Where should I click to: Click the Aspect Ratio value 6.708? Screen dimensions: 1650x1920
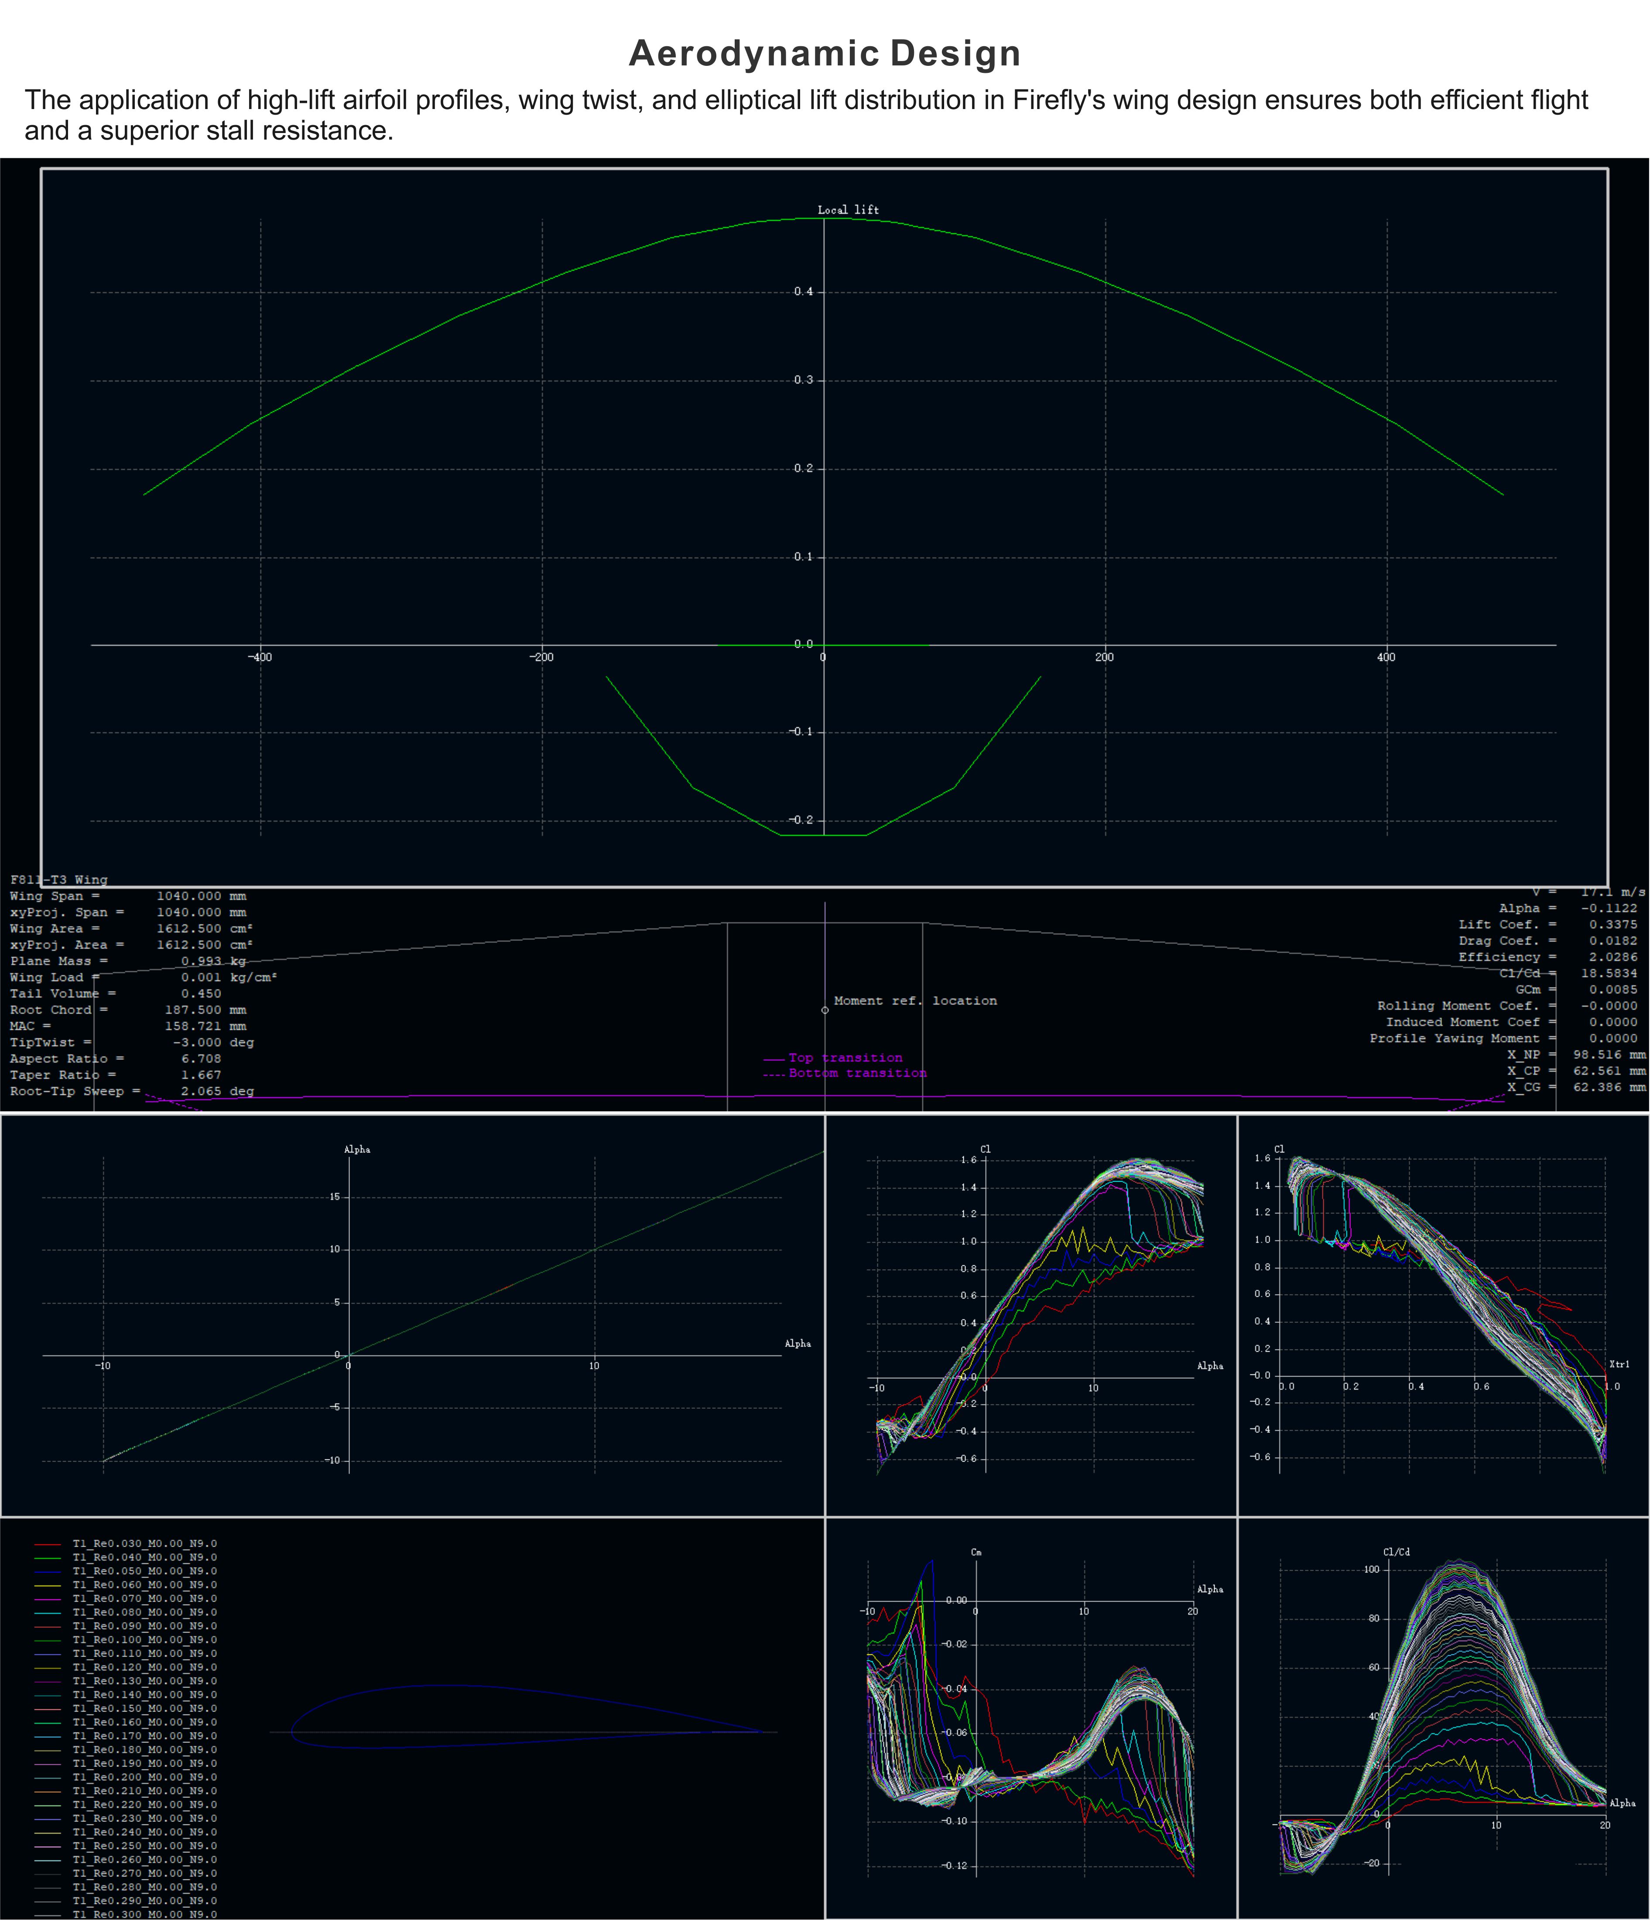click(201, 1058)
